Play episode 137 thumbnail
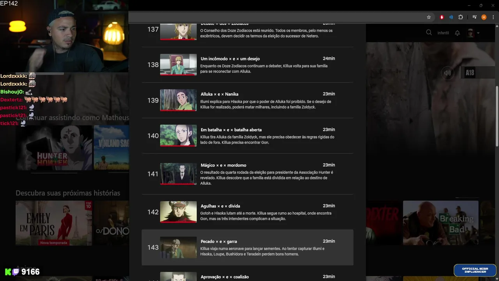499x281 pixels. [178, 31]
